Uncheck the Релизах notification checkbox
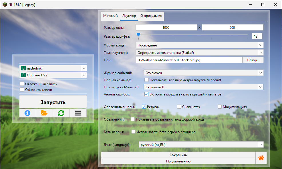Screen dimensions: 282x169 (144, 107)
